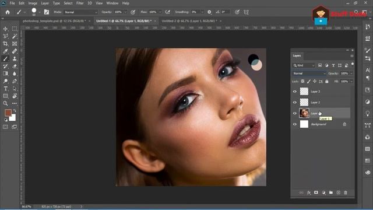373x210 pixels.
Task: Open the File menu
Action: click(x=12, y=3)
